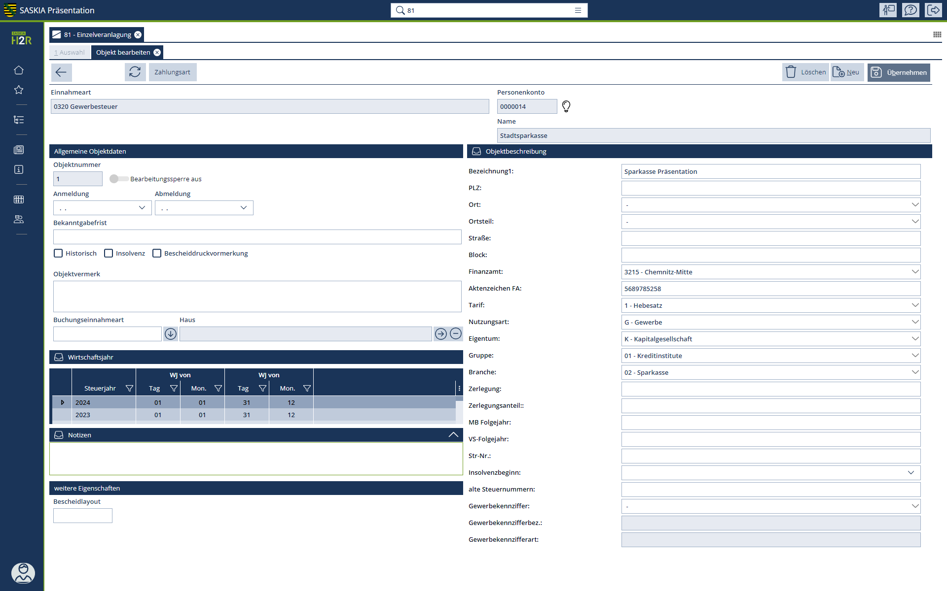Image resolution: width=947 pixels, height=591 pixels.
Task: Enable the Insolvenz checkbox
Action: pos(109,253)
